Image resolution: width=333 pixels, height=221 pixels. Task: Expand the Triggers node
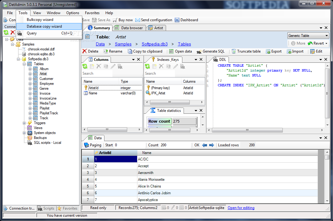point(24,123)
